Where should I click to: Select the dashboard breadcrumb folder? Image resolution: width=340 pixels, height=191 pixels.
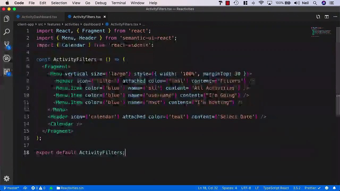pos(92,24)
